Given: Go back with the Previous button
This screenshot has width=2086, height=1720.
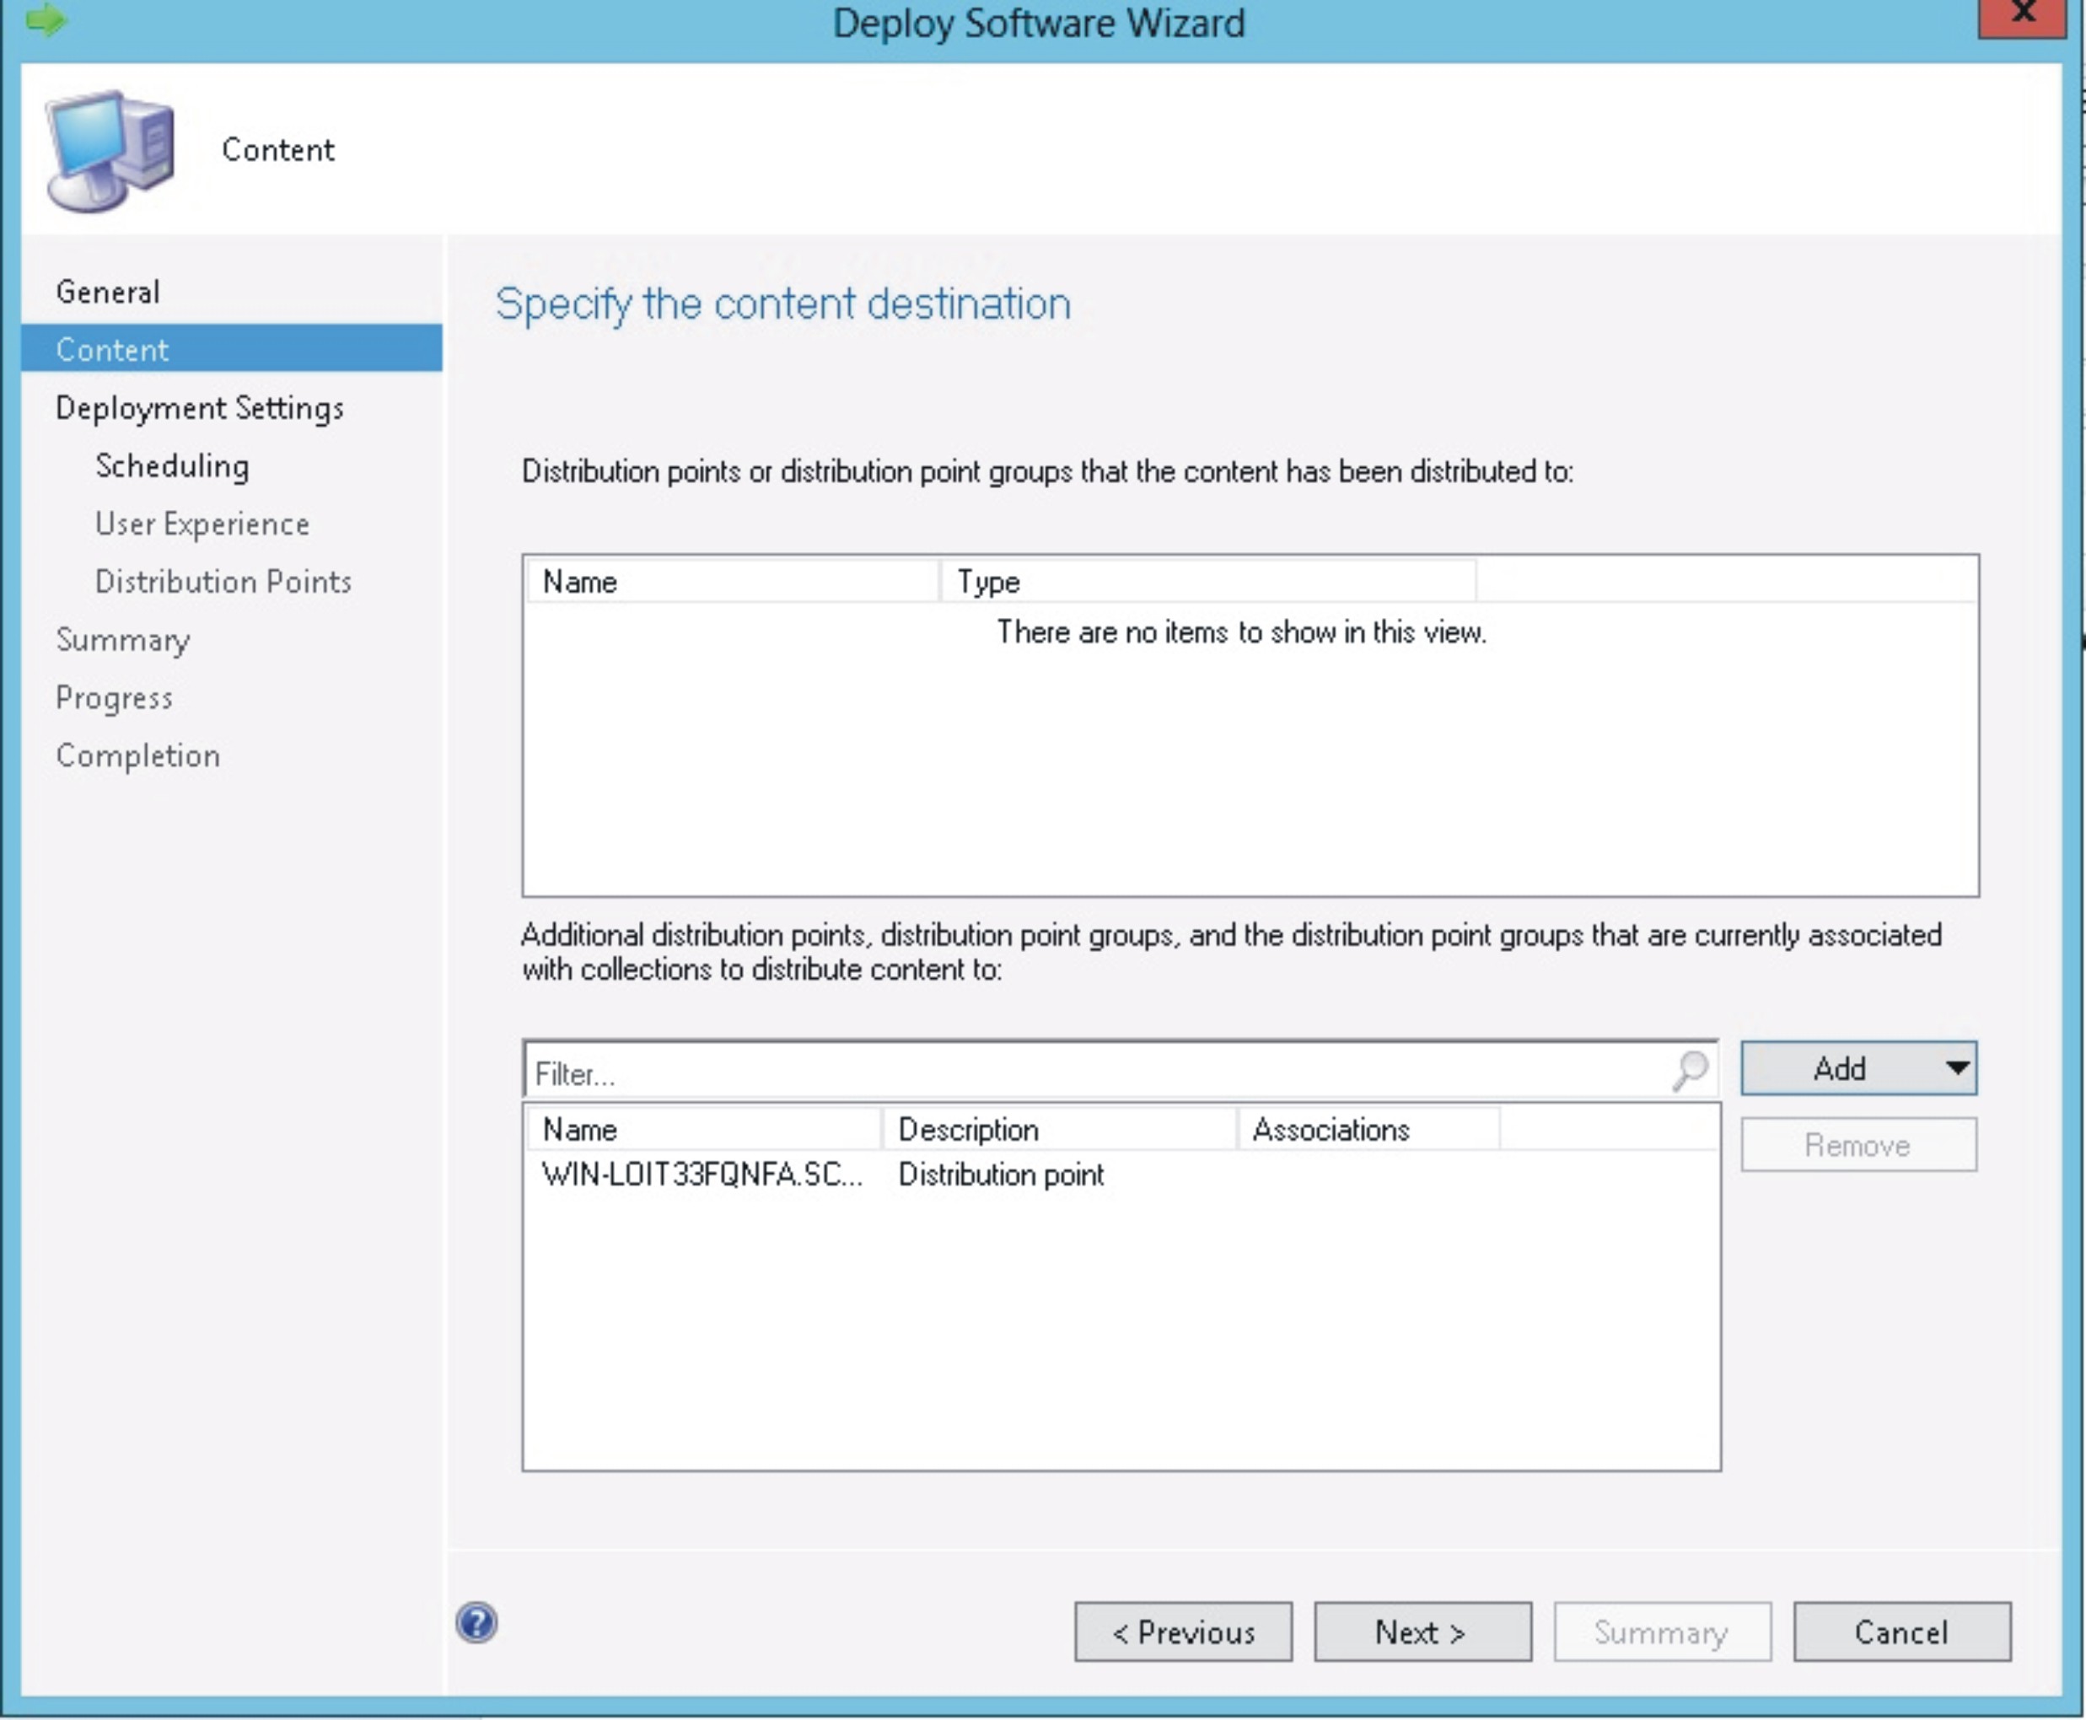Looking at the screenshot, I should coord(1183,1631).
